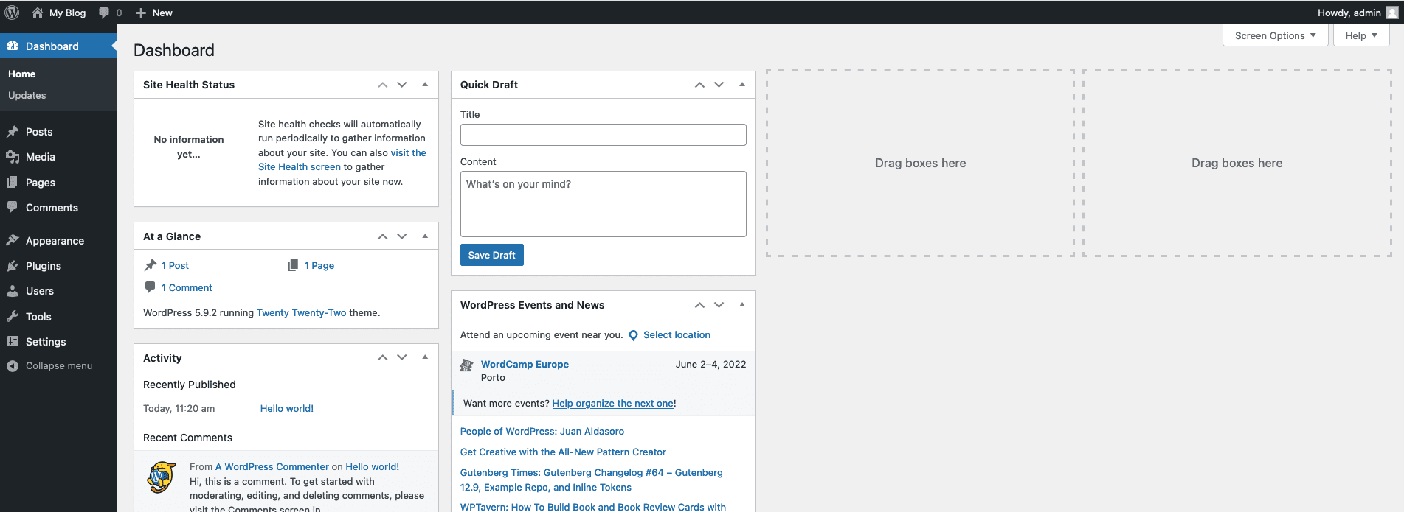Move At a Glance box down

coord(402,236)
